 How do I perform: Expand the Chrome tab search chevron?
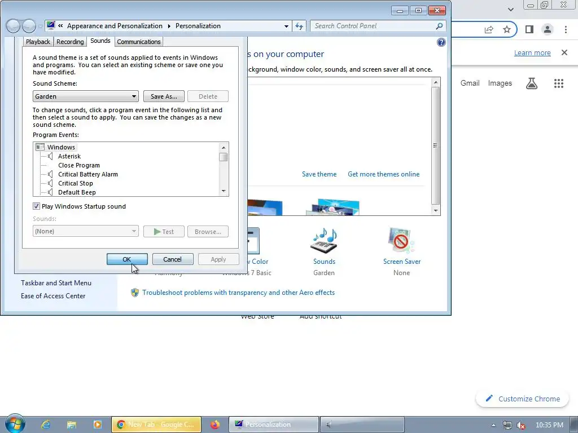tap(510, 9)
